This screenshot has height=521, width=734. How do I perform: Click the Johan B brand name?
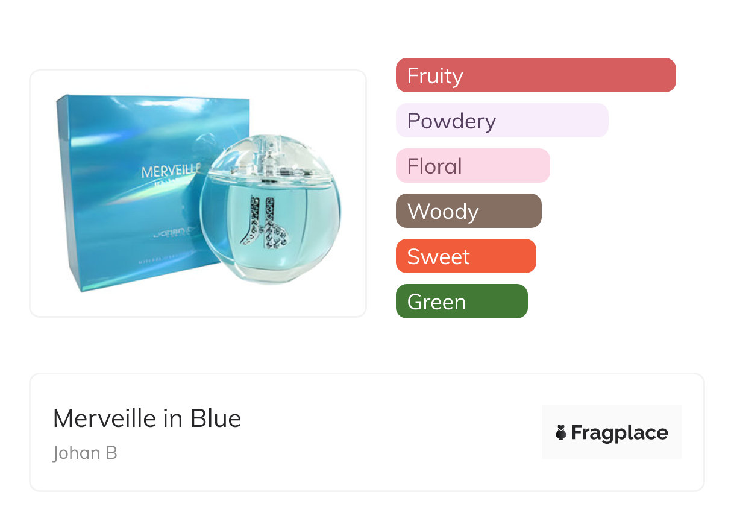pos(85,453)
